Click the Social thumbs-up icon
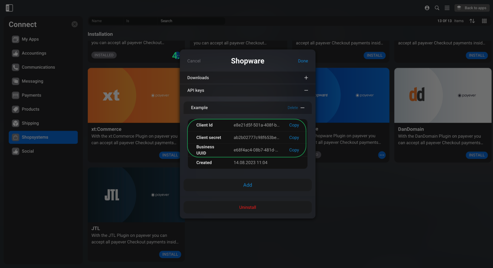 [x=15, y=151]
